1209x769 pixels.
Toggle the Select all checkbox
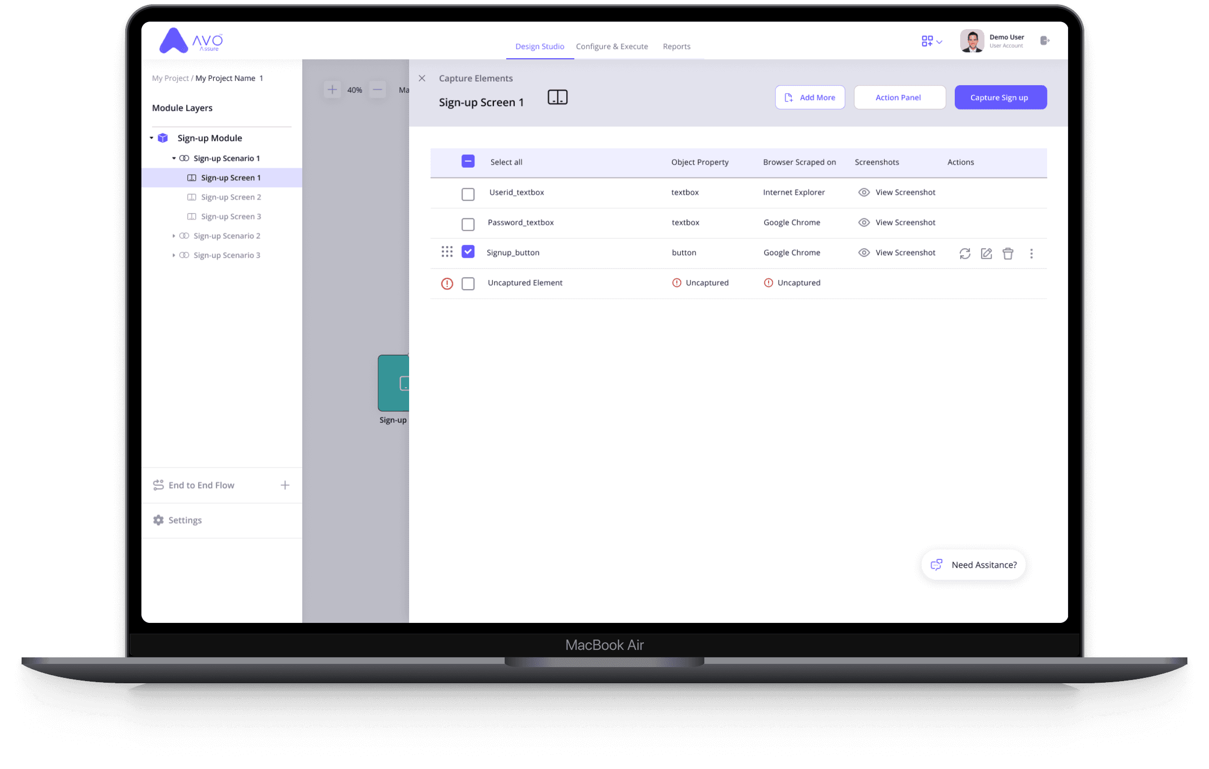pos(468,161)
